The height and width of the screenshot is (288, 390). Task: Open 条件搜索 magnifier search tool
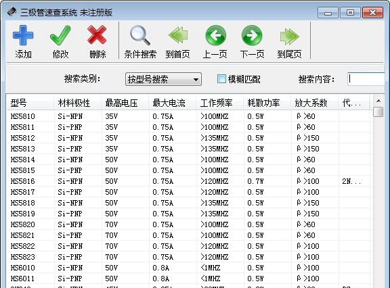pos(140,41)
